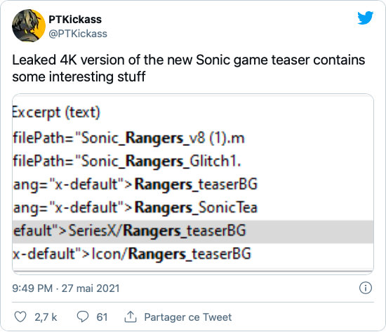Click the tweet text about Sonic teaser
Viewport: 386px width, 332px height.
(189, 68)
